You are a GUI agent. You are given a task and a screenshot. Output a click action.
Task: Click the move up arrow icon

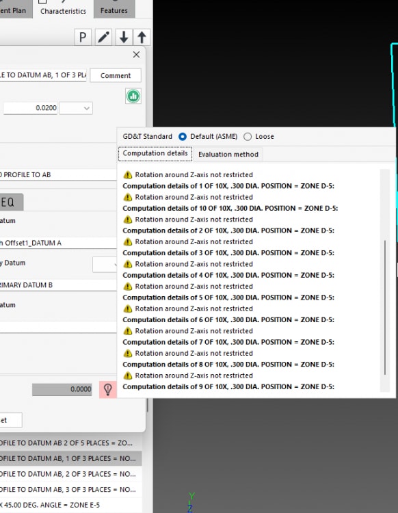[x=142, y=37]
